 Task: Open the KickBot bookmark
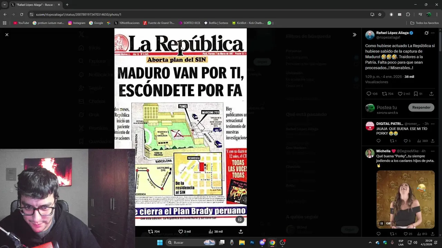[248, 23]
